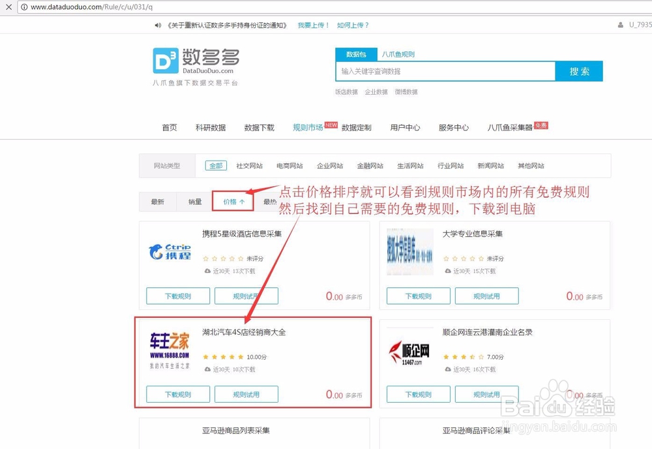
Task: Click the NEW badge on 规则市场
Action: (x=331, y=125)
